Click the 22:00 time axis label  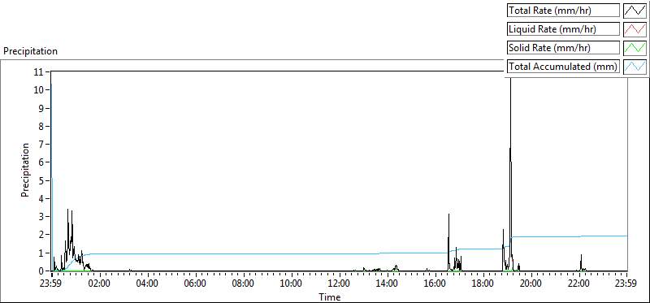[x=578, y=284]
